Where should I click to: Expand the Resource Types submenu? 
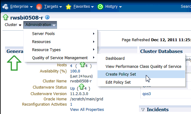click(x=60, y=50)
